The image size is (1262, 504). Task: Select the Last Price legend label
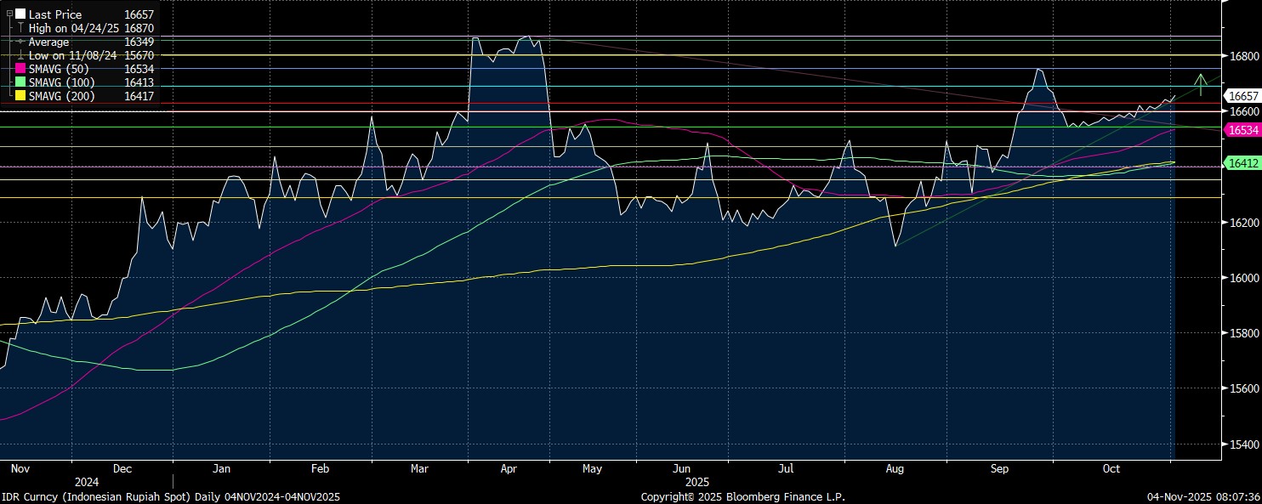(55, 14)
